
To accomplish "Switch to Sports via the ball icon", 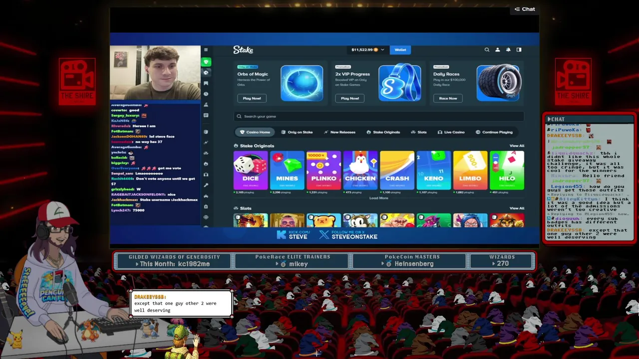I will pyautogui.click(x=206, y=73).
